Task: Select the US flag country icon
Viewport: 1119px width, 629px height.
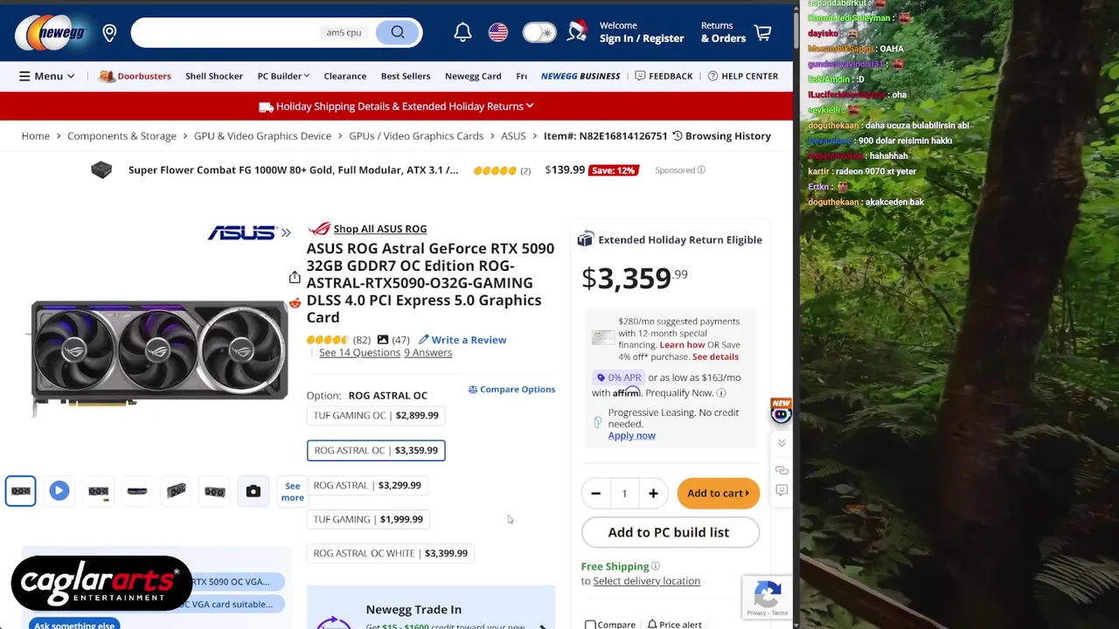Action: 498,32
